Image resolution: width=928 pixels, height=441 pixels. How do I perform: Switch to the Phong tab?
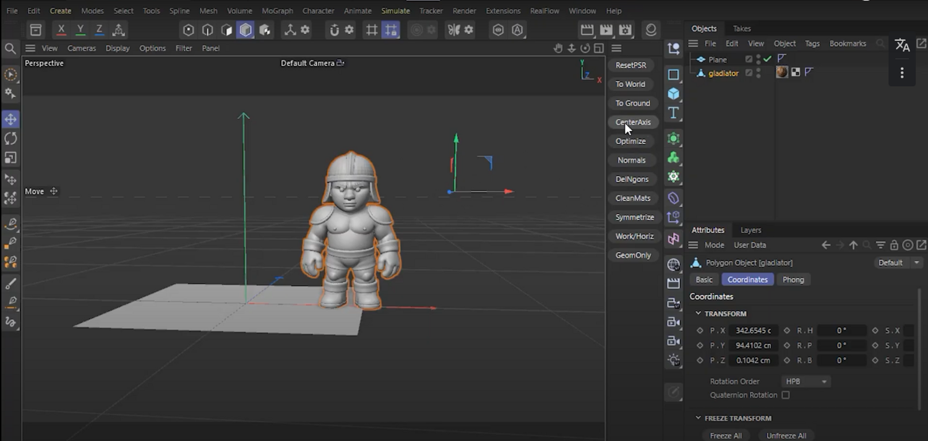793,280
